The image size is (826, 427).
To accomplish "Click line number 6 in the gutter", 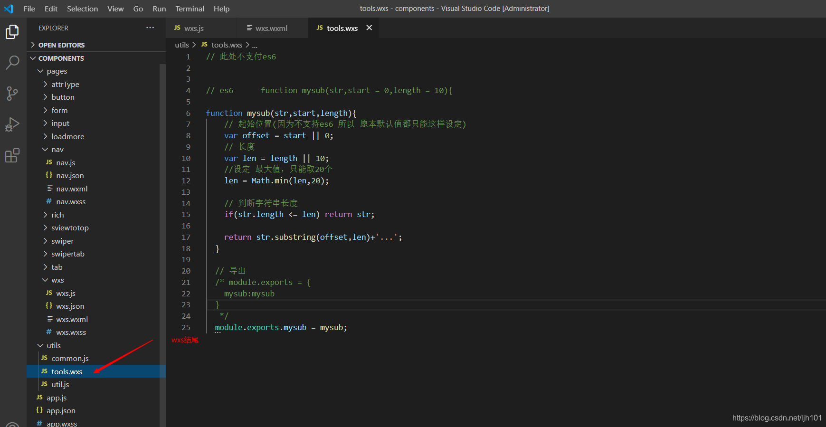I will click(x=188, y=113).
